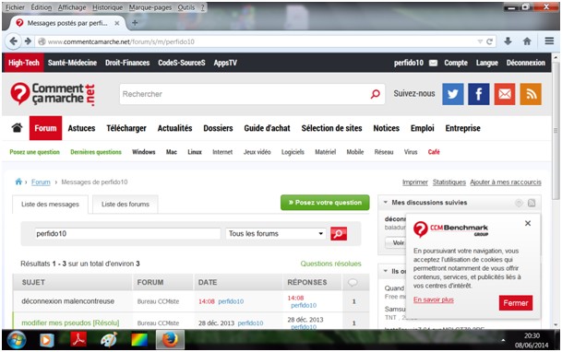Click the site home icon beside Forum
562x352 pixels.
pos(17,128)
